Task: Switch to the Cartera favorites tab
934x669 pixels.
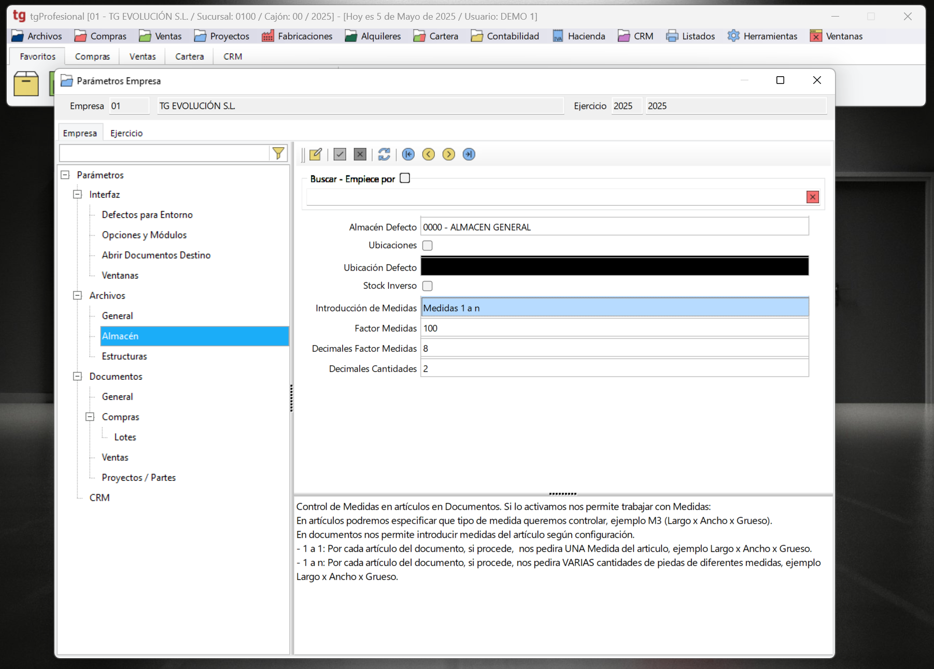Action: (190, 56)
